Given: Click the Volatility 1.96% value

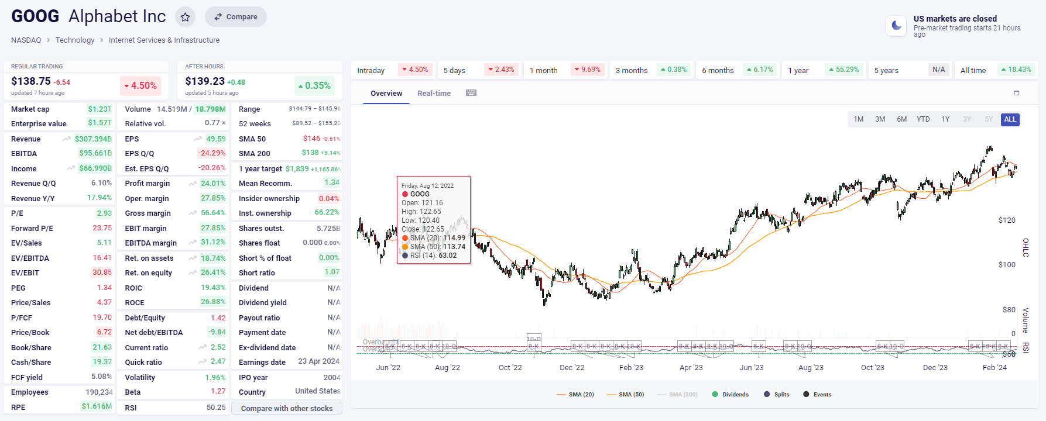Looking at the screenshot, I should click(215, 378).
